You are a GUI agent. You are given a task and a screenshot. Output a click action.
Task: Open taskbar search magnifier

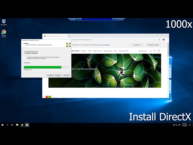click(x=7, y=125)
